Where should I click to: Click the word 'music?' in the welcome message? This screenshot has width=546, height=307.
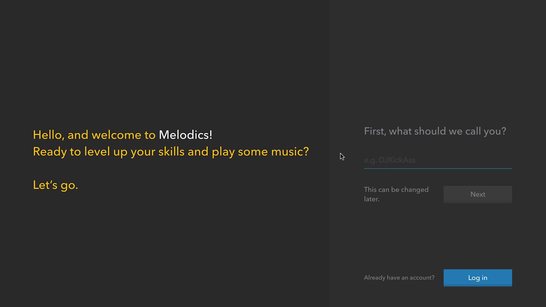tap(290, 152)
